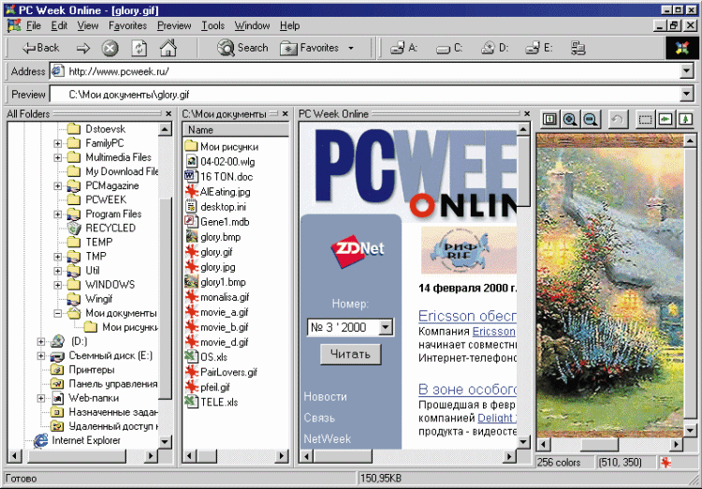Screen dimensions: 702x489
Task: Open the Preview path dropdown arrow
Action: tap(686, 94)
